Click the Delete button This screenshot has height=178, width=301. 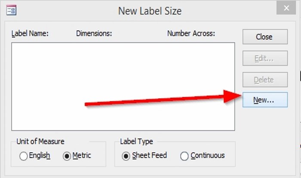click(264, 79)
